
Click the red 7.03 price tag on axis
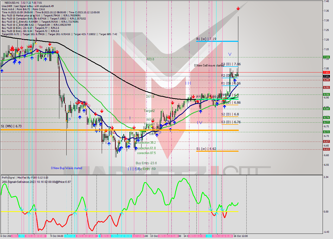(x=326, y=72)
